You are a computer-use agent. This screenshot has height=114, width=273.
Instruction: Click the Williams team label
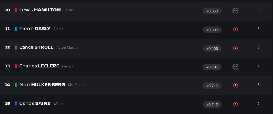(x=60, y=104)
